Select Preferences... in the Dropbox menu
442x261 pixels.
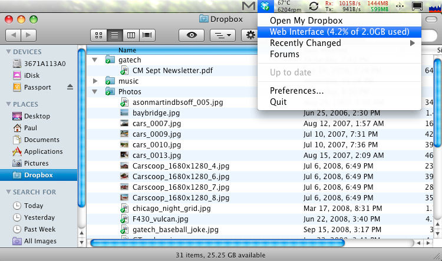296,91
